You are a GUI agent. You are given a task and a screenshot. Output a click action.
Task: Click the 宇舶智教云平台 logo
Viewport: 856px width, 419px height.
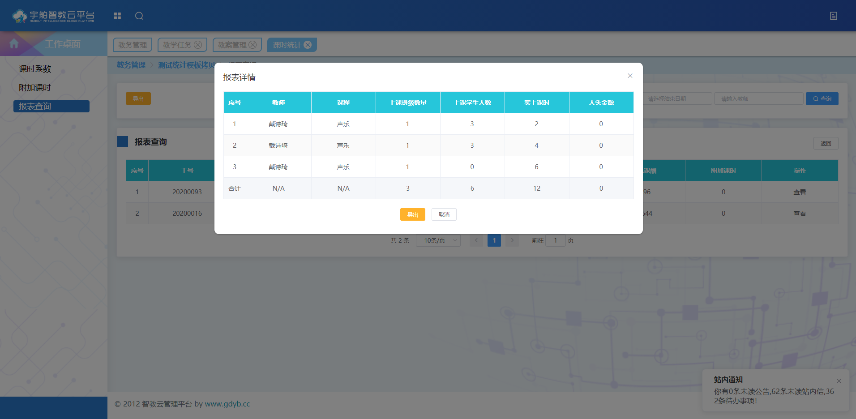click(53, 16)
